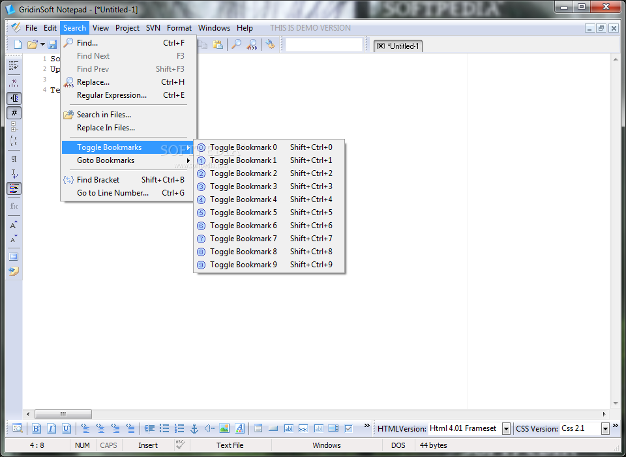Open the View menu
Screen dimensions: 626x457
pyautogui.click(x=100, y=28)
